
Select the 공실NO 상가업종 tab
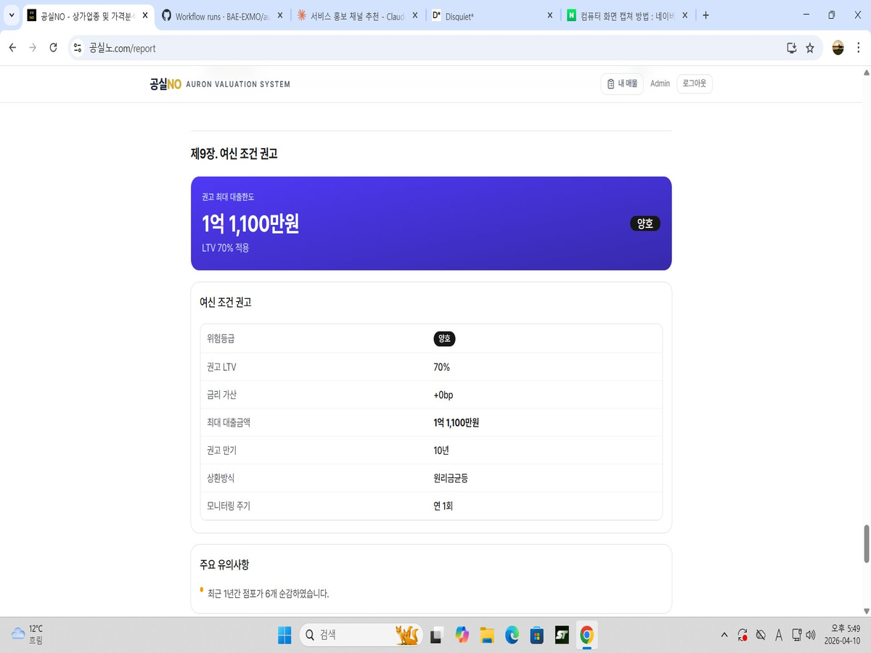[87, 15]
